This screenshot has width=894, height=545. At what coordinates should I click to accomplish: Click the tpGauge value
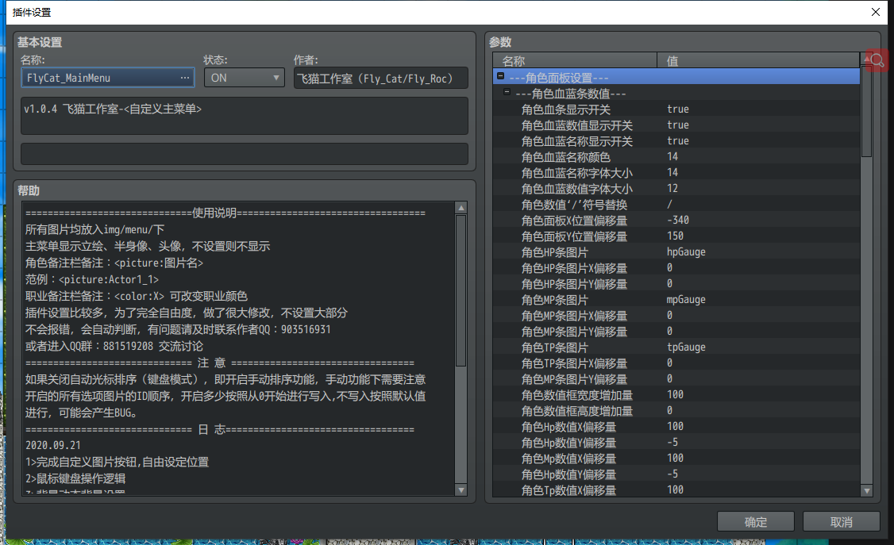point(687,347)
